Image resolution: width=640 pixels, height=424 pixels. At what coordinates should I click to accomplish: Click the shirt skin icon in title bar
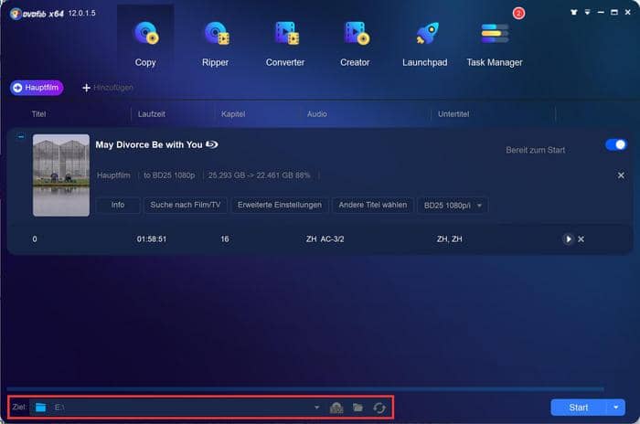(574, 12)
